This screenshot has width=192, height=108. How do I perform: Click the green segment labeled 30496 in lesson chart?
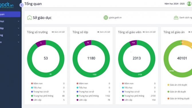coord(171,71)
